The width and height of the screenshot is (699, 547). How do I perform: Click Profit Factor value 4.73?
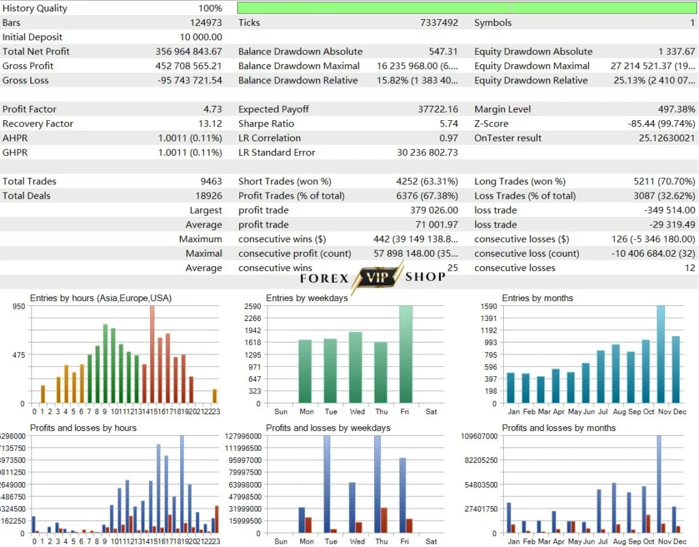point(213,109)
